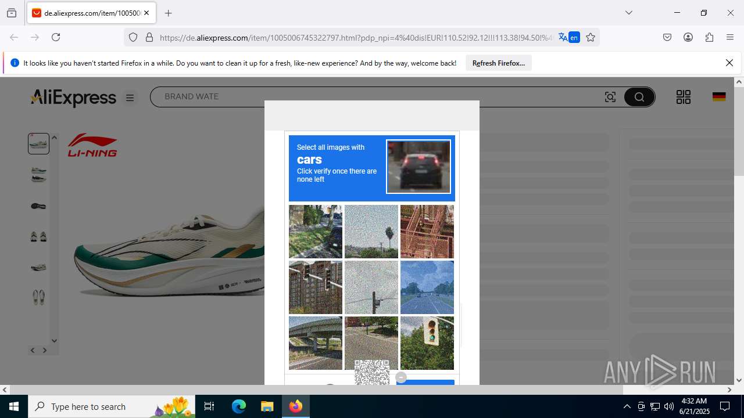Go back one page
Image resolution: width=744 pixels, height=418 pixels.
click(14, 37)
